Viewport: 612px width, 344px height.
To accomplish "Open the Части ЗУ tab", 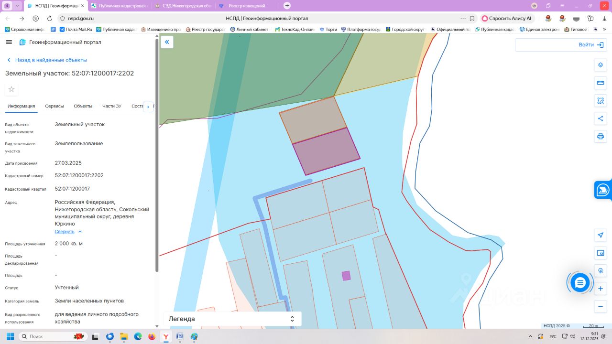I will 111,106.
